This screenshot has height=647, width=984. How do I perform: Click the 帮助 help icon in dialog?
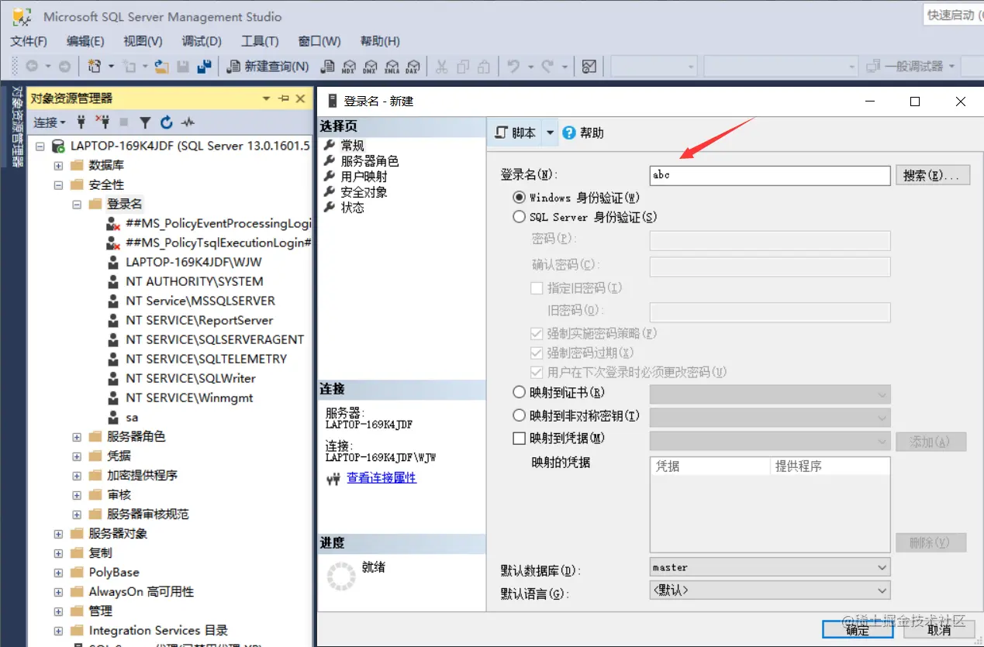click(x=583, y=132)
